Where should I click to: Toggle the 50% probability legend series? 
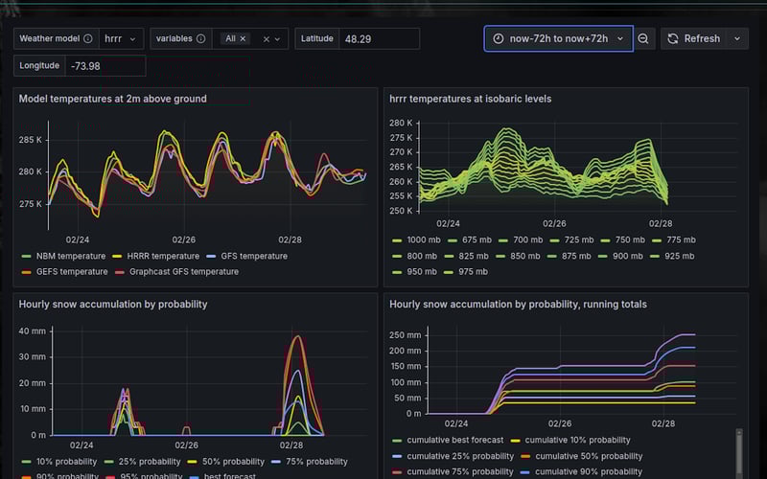click(x=233, y=462)
